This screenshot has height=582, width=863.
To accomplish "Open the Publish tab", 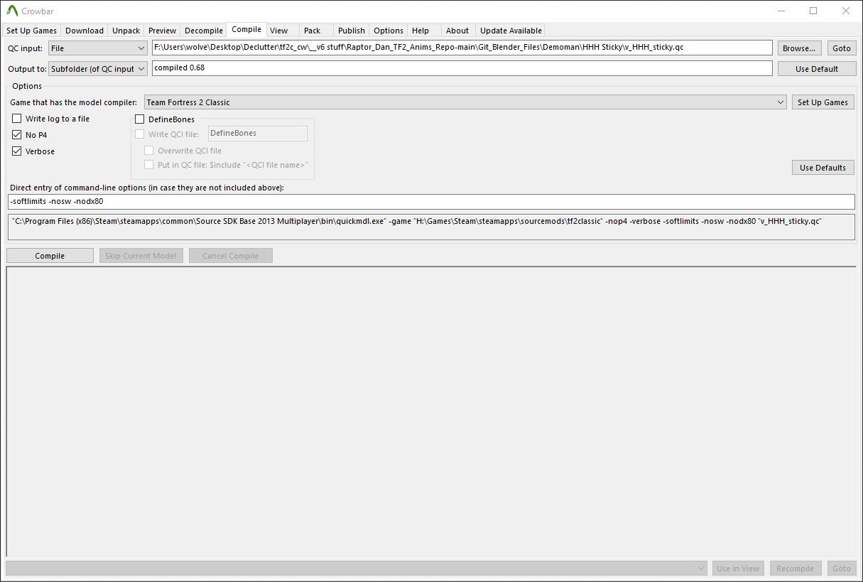I will pyautogui.click(x=352, y=31).
